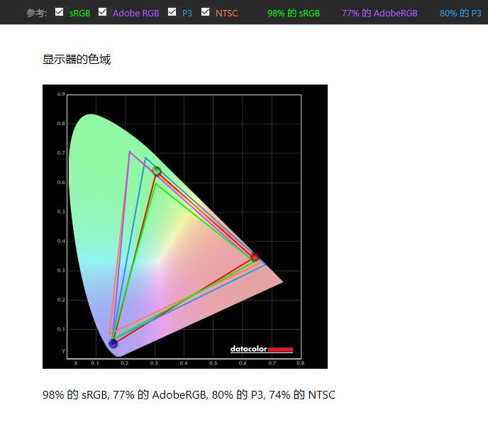Click the gamut summary text below chart
Viewport: 488px width, 432px height.
click(x=189, y=395)
